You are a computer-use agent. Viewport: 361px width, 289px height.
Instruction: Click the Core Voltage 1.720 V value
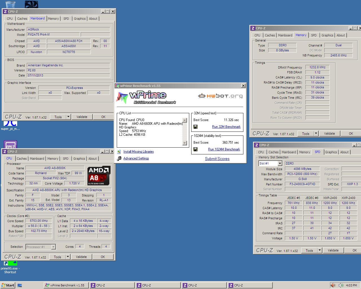pyautogui.click(x=74, y=183)
